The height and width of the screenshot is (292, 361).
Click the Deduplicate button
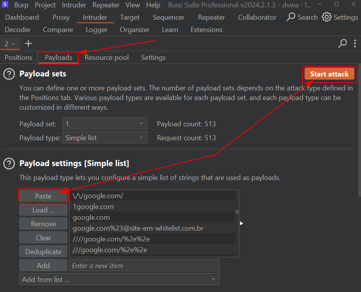coord(43,252)
